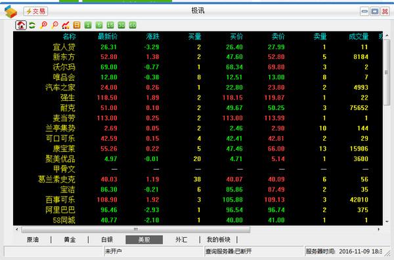Screen dimensions: 394x260
Task: Open the 外汇 tab
Action: pyautogui.click(x=181, y=240)
